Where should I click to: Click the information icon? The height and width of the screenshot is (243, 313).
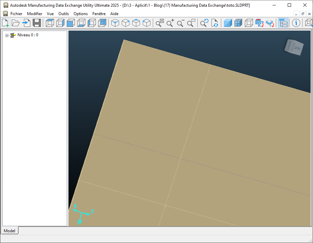296,23
